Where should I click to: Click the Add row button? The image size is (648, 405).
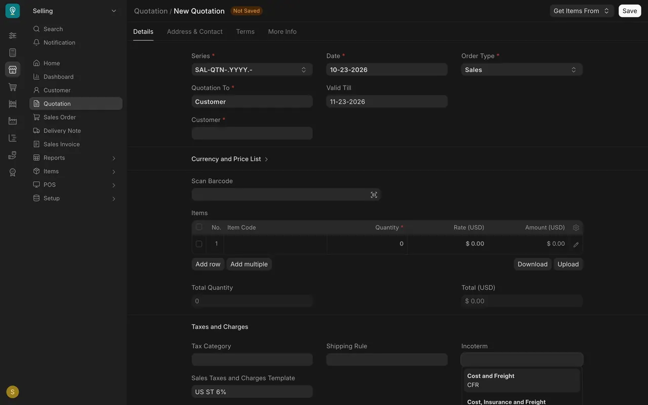(208, 264)
